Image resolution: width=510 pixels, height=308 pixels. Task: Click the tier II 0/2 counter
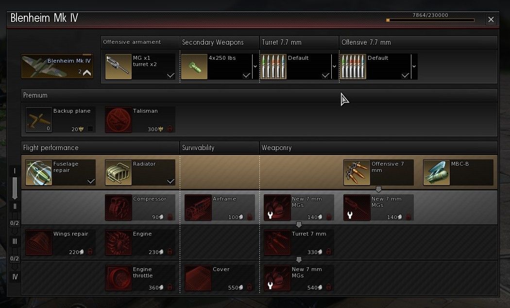(15, 223)
